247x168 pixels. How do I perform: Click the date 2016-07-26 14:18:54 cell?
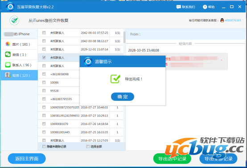click(95, 124)
